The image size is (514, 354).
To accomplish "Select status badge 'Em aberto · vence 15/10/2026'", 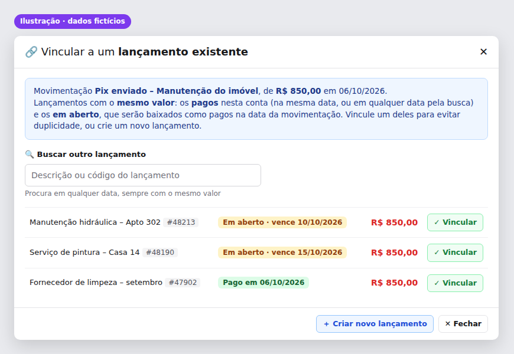I will coord(282,253).
